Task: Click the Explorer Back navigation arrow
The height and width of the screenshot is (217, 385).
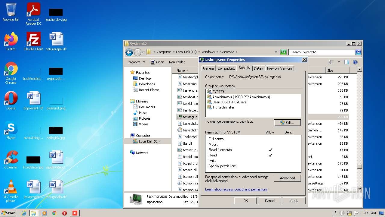Action: point(129,52)
